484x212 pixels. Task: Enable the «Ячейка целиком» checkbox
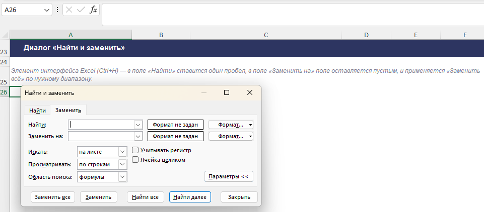click(135, 160)
